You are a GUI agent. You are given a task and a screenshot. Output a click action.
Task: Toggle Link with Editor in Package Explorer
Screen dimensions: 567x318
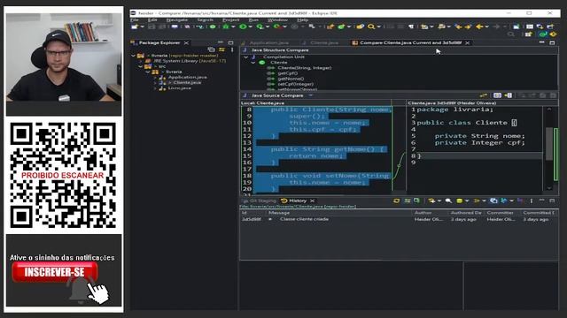click(x=221, y=49)
